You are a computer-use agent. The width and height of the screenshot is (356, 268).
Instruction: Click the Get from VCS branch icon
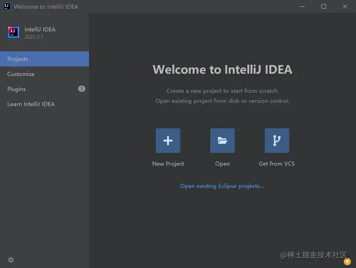point(277,141)
